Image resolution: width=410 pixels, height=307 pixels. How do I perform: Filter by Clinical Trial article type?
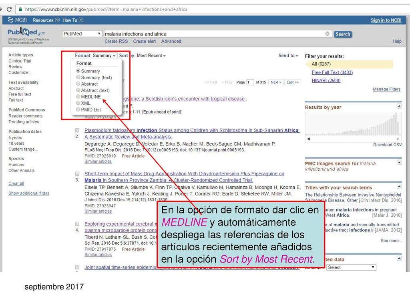20,61
